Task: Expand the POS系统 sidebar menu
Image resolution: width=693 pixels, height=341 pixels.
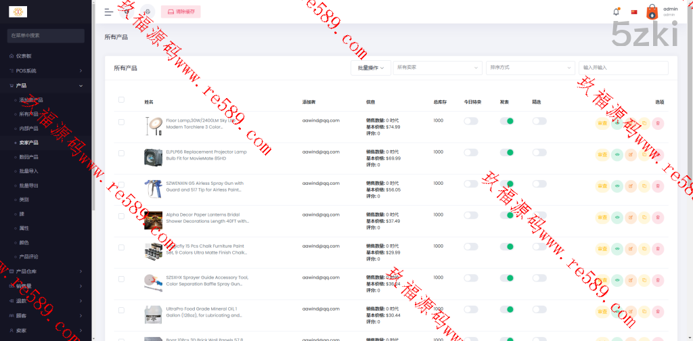Action: pos(45,70)
